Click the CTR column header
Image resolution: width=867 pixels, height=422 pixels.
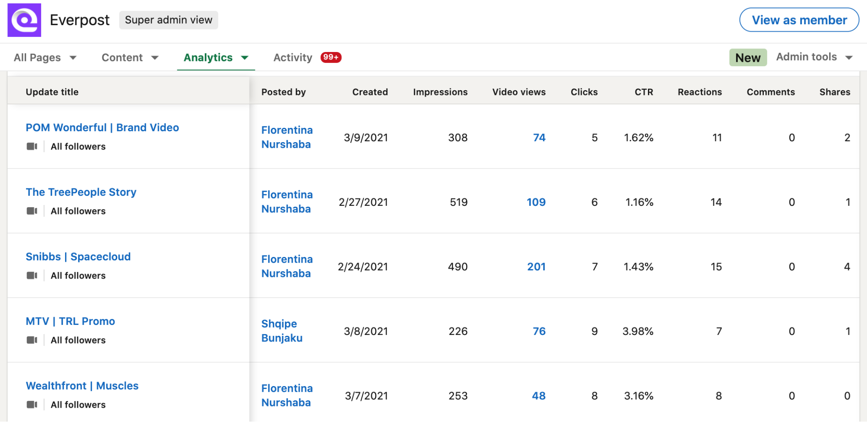[644, 92]
